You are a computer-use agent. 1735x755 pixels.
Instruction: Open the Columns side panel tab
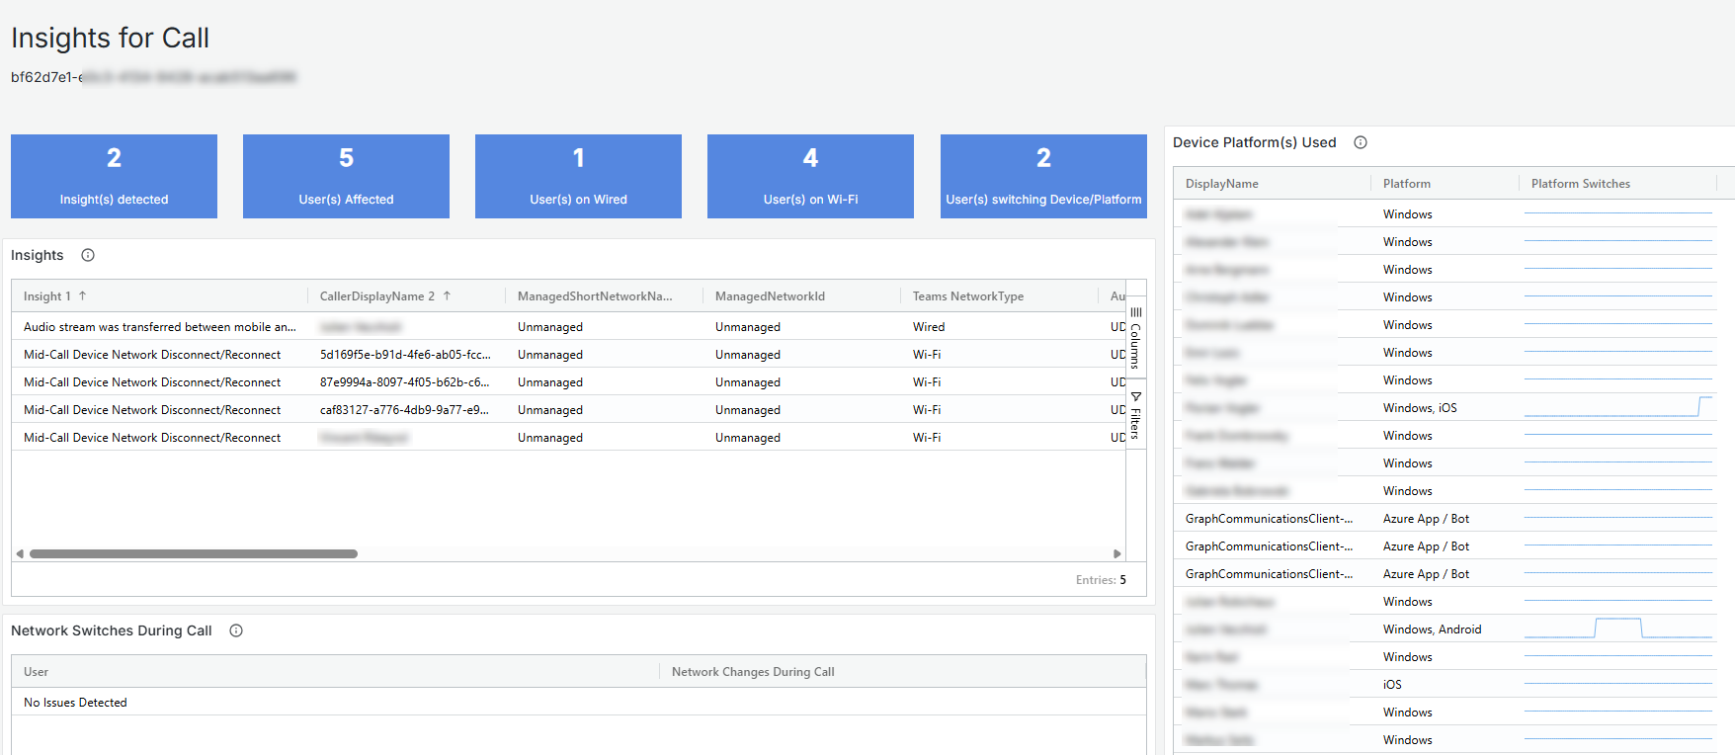1136,337
